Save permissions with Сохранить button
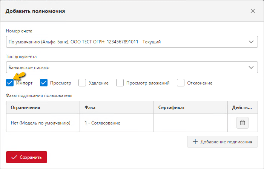 tap(27, 157)
